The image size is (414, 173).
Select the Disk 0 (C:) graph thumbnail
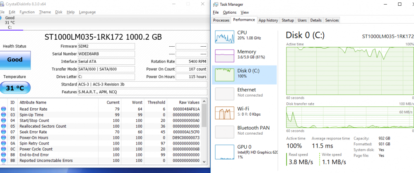pyautogui.click(x=224, y=75)
